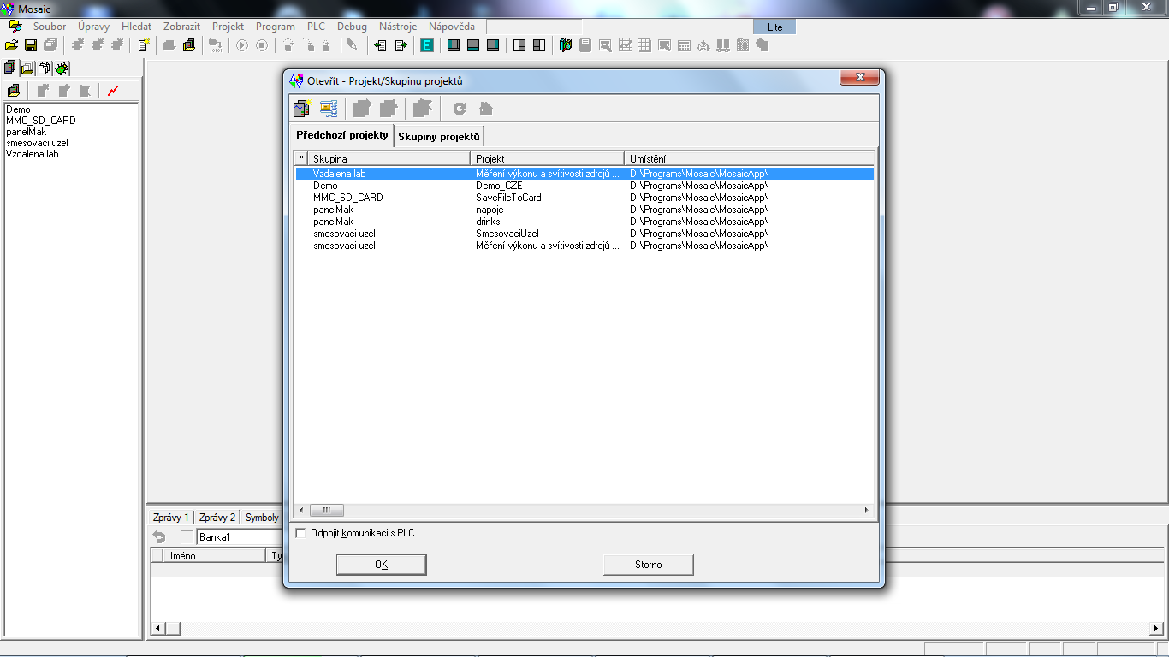
Task: Click the floppy disk save icon
Action: [31, 45]
